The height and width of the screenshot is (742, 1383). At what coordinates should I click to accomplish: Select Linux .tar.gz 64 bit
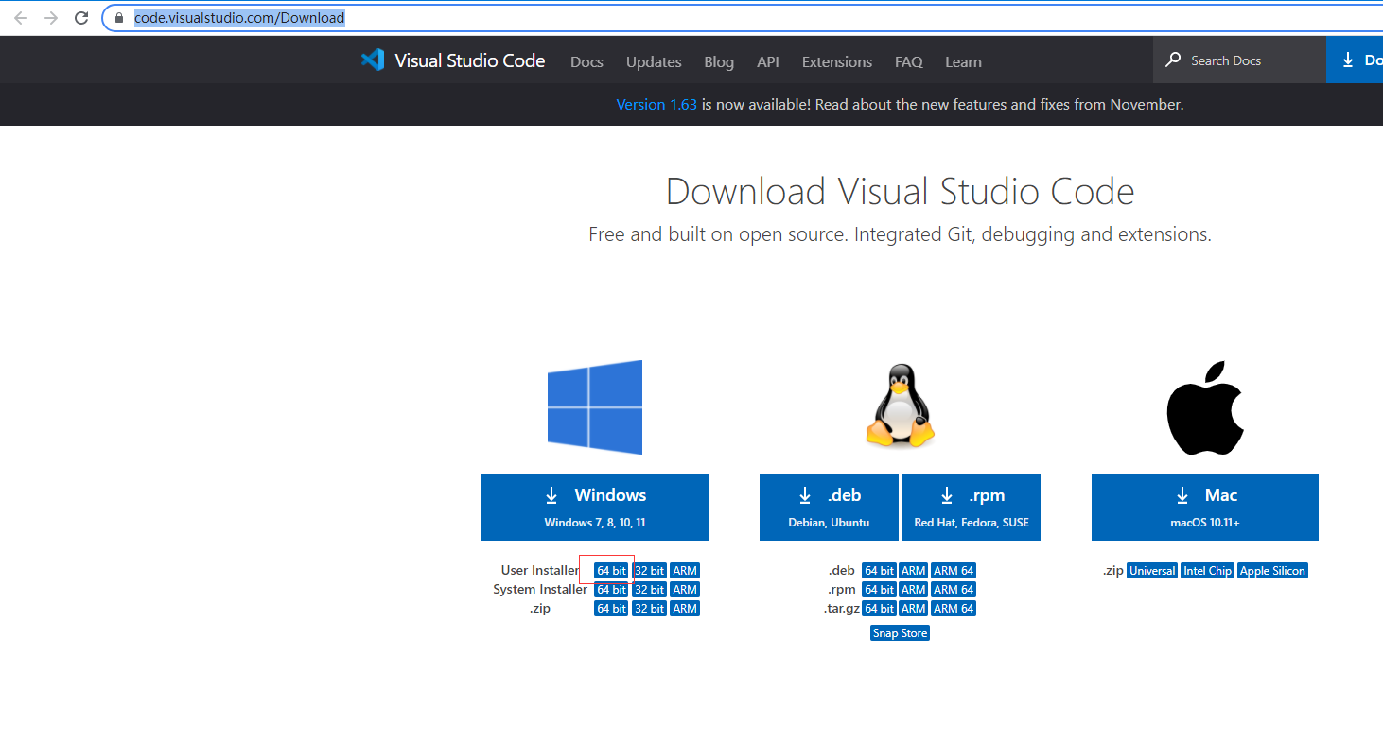[x=879, y=609]
